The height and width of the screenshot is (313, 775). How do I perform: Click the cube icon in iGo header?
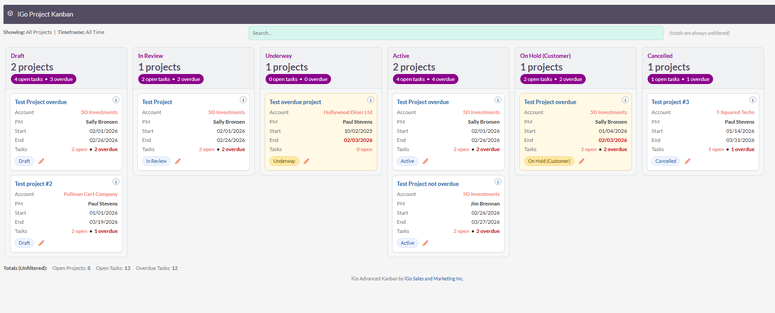click(x=10, y=13)
